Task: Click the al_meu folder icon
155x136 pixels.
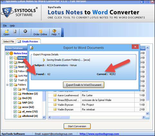Action: 19,112
